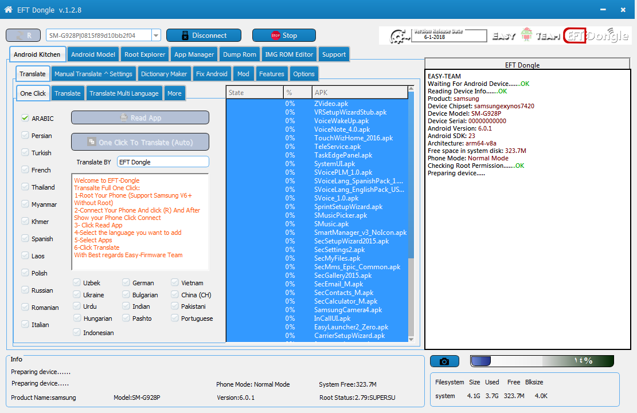The height and width of the screenshot is (413, 637).
Task: Minimize the EFT Dongle window
Action: pos(603,9)
